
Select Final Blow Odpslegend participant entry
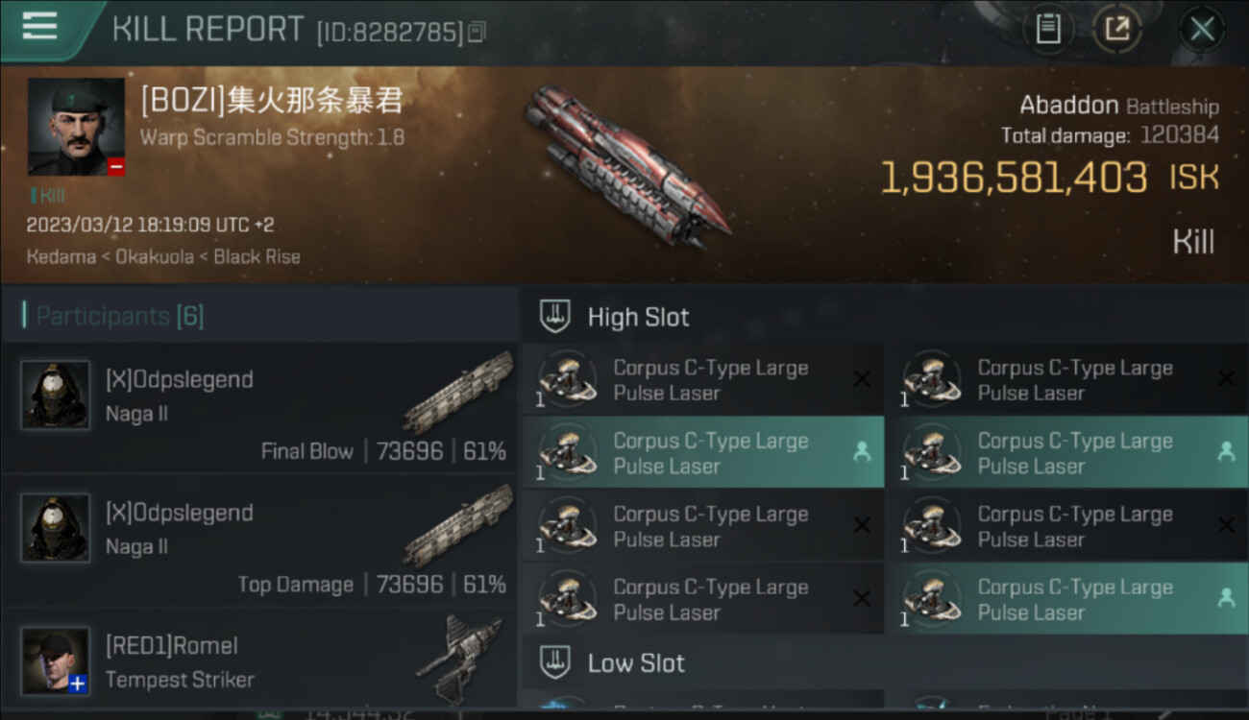(259, 408)
